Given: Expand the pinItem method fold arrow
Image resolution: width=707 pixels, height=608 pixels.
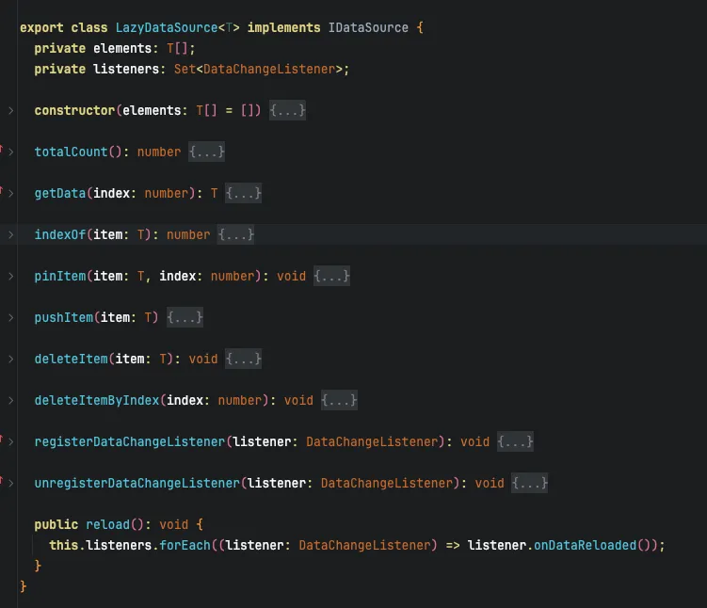Looking at the screenshot, I should (11, 277).
